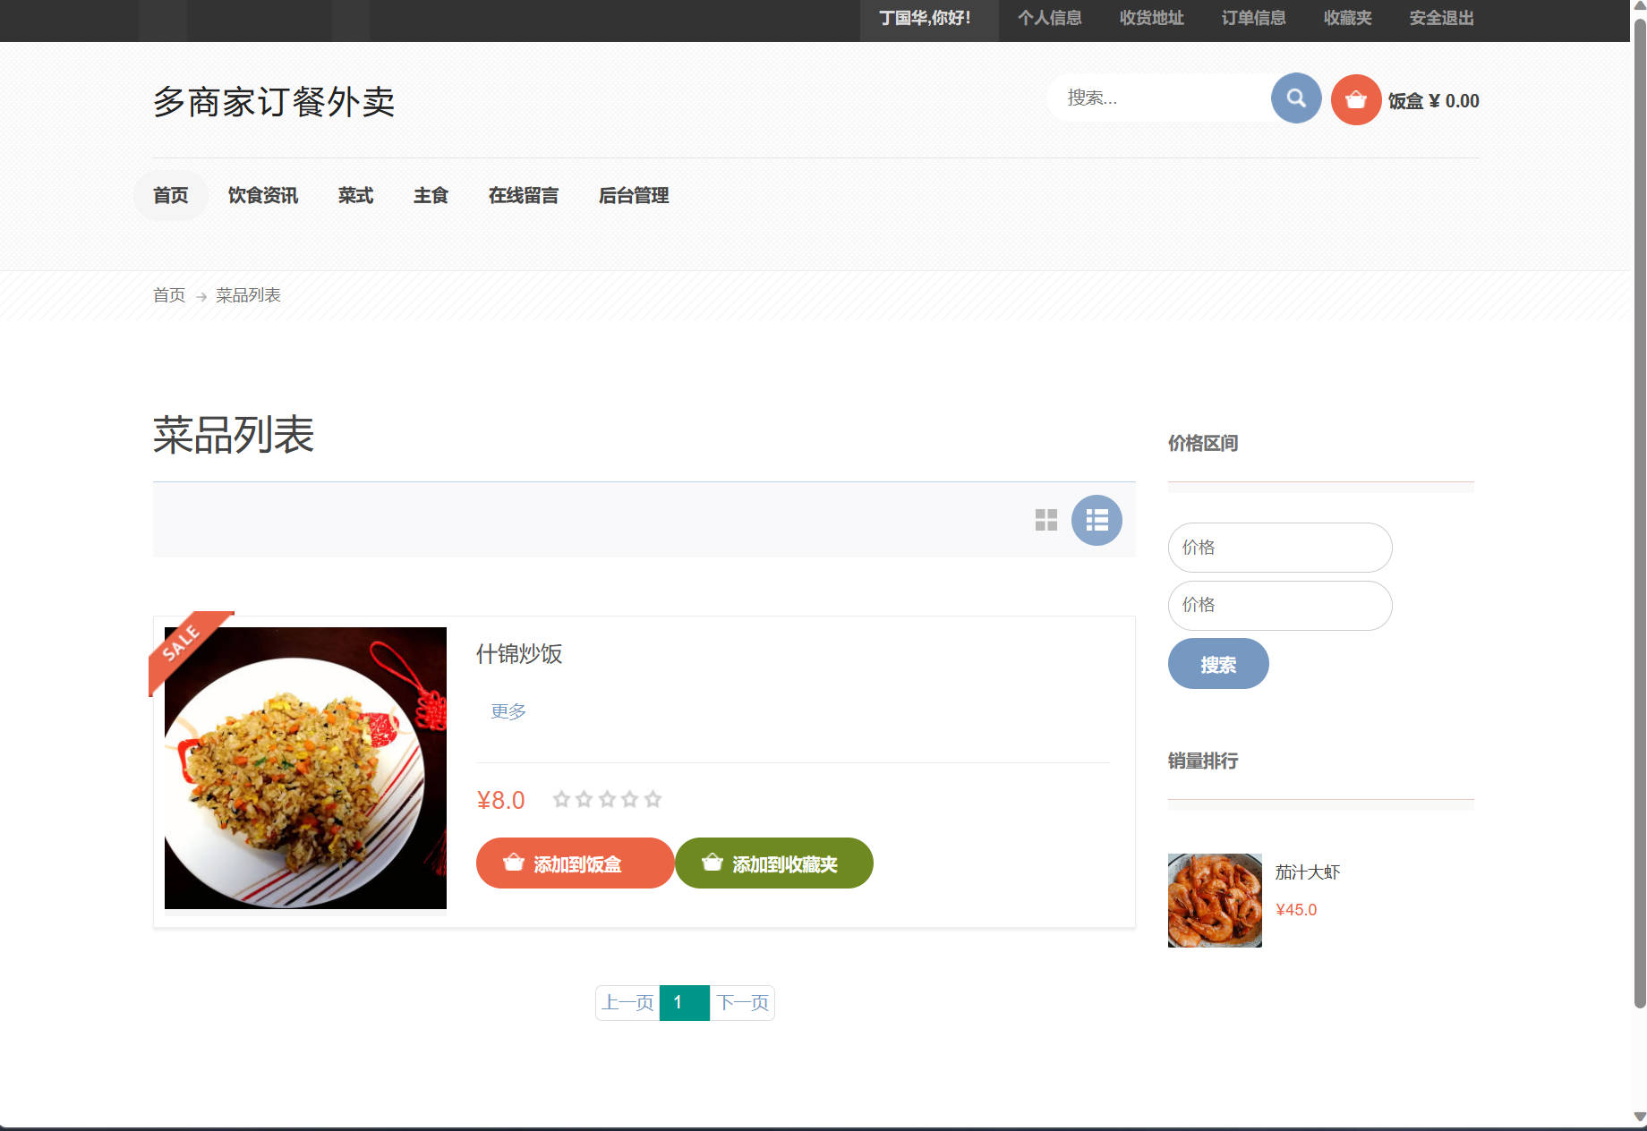Rate 什锦炒饭 by clicking the fifth star
1647x1131 pixels.
653,799
